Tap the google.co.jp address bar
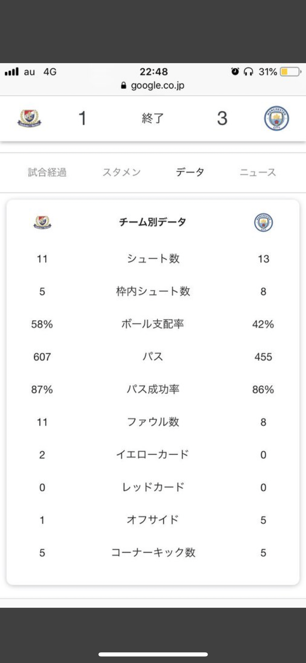Viewport: 306px width, 663px height. [157, 86]
